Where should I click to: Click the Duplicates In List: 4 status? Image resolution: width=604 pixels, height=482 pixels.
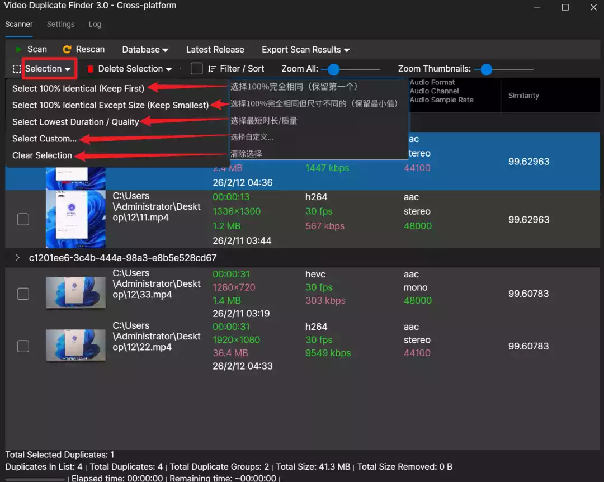tap(44, 466)
